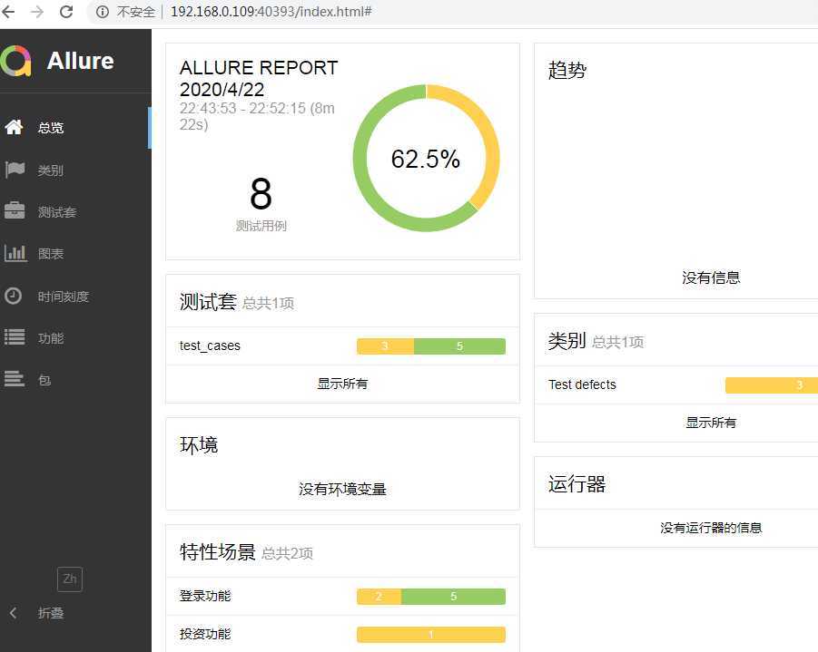Click the 没有运行器的信息 message
Image resolution: width=818 pixels, height=652 pixels.
coord(711,528)
